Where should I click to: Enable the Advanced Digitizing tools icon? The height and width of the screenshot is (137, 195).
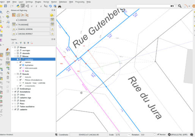(x=14, y=15)
